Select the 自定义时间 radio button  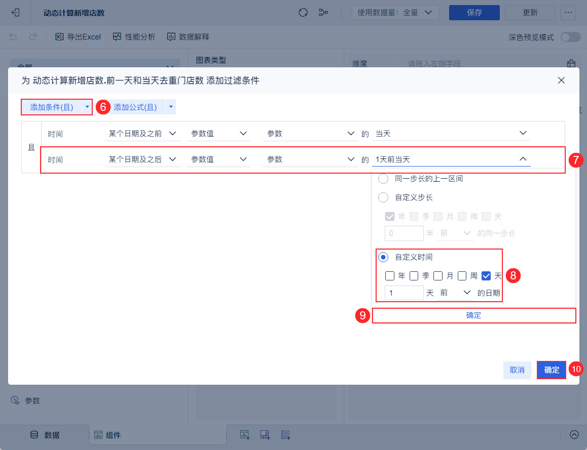coord(383,257)
